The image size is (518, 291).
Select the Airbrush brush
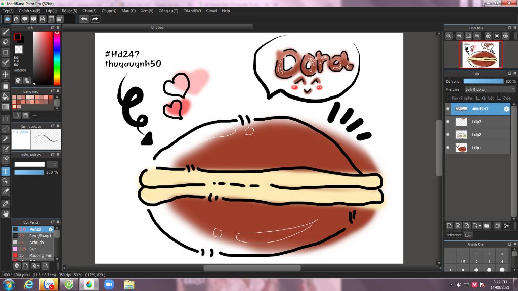tap(33, 242)
